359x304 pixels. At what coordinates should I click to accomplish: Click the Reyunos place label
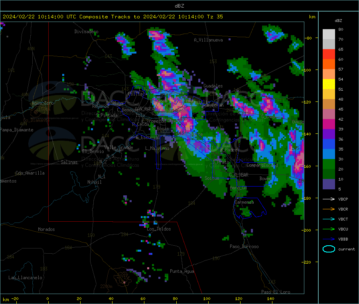click(x=101, y=106)
